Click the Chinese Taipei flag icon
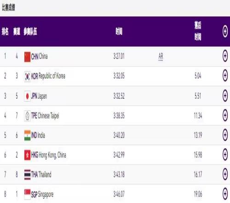The height and width of the screenshot is (203, 230). pyautogui.click(x=27, y=116)
